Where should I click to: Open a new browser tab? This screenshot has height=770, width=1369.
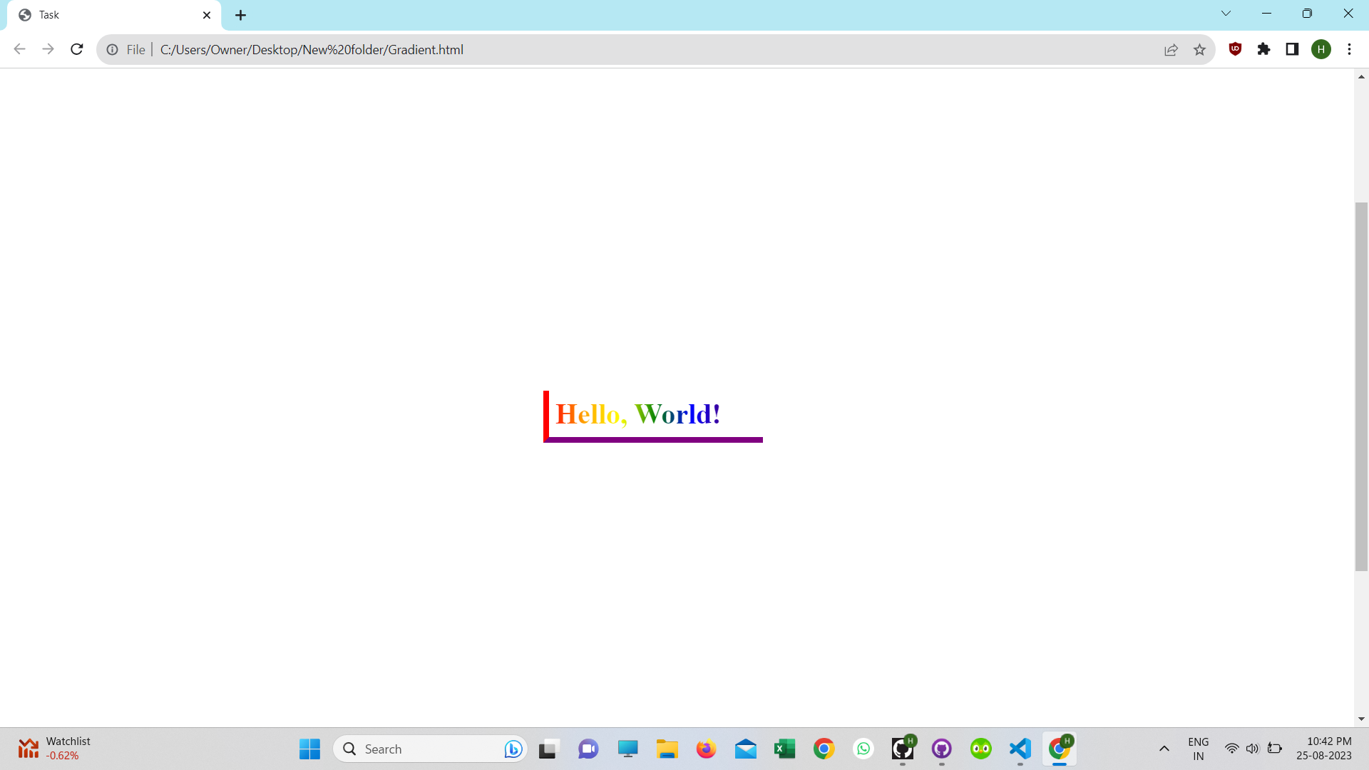pyautogui.click(x=240, y=14)
